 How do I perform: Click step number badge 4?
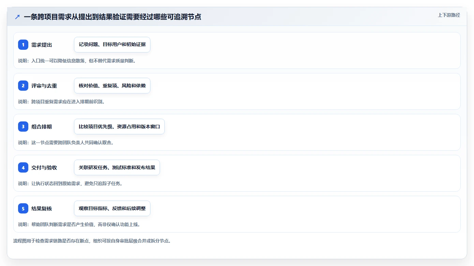23,167
